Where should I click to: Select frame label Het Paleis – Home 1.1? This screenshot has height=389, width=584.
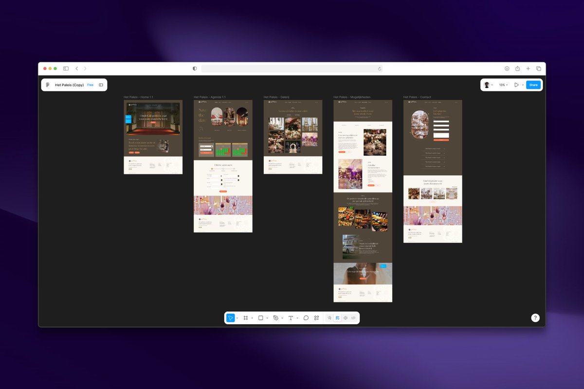click(139, 97)
